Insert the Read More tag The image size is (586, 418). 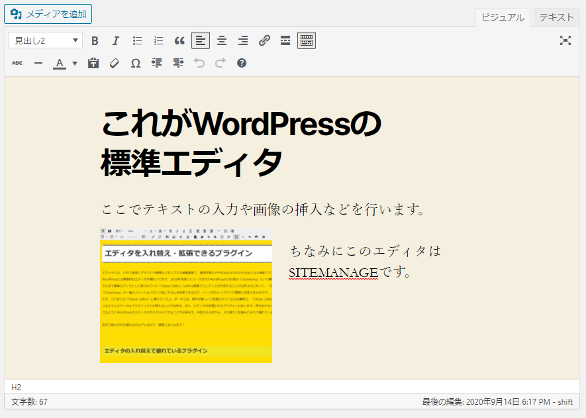tap(285, 40)
